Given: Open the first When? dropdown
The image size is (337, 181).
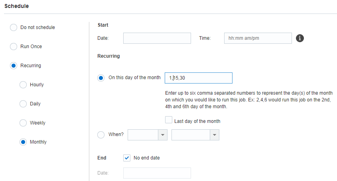Looking at the screenshot, I should click(163, 135).
